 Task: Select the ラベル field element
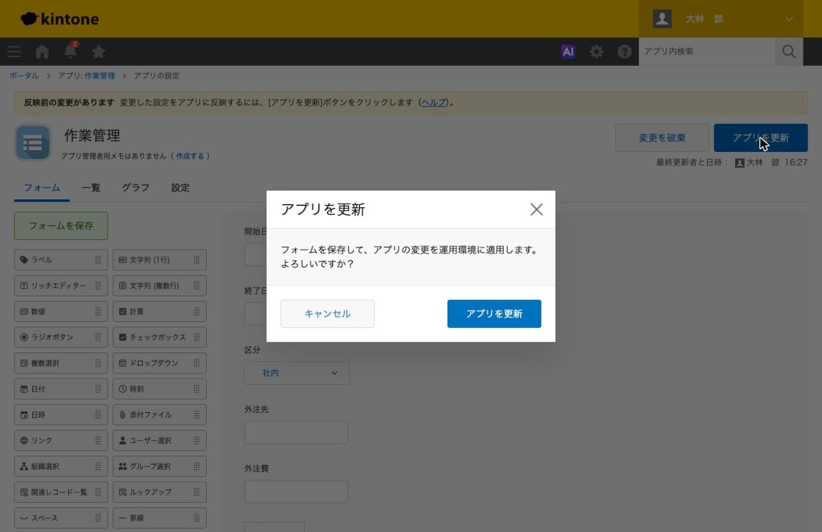(x=61, y=260)
